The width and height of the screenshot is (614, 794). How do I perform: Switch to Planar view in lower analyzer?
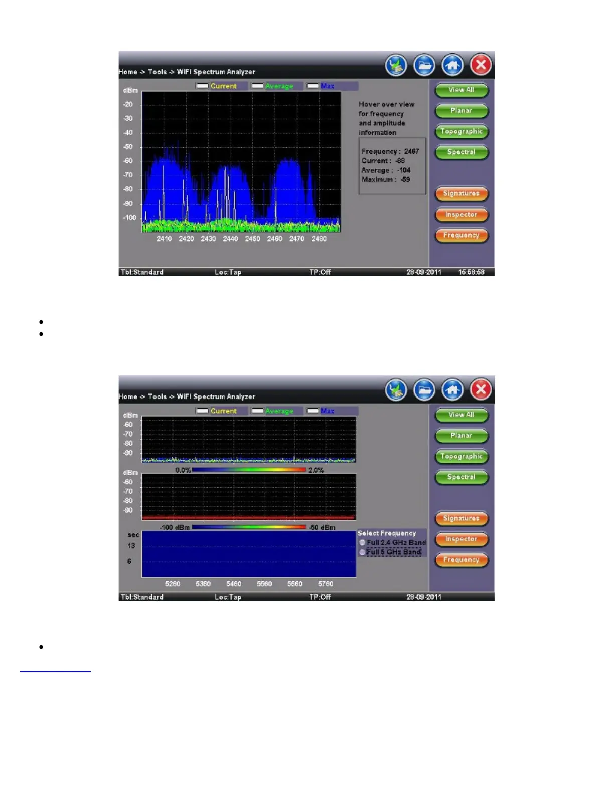[461, 436]
